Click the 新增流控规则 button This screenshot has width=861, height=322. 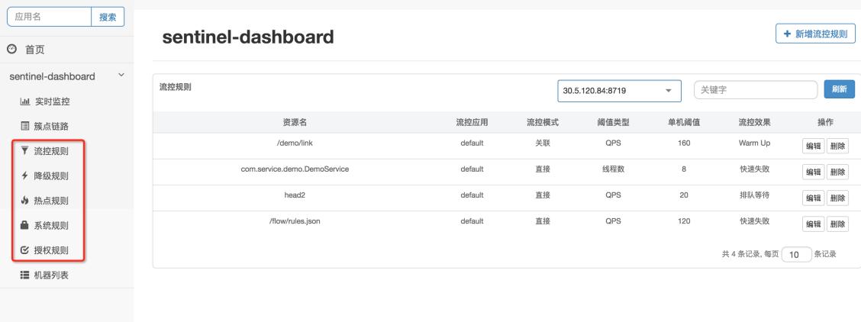tap(815, 34)
